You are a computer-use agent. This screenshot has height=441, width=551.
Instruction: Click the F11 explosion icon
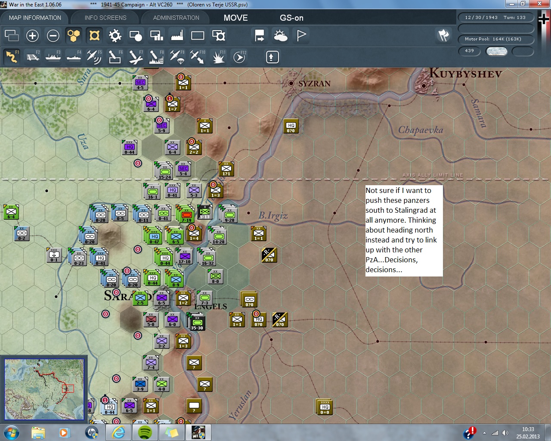click(218, 57)
